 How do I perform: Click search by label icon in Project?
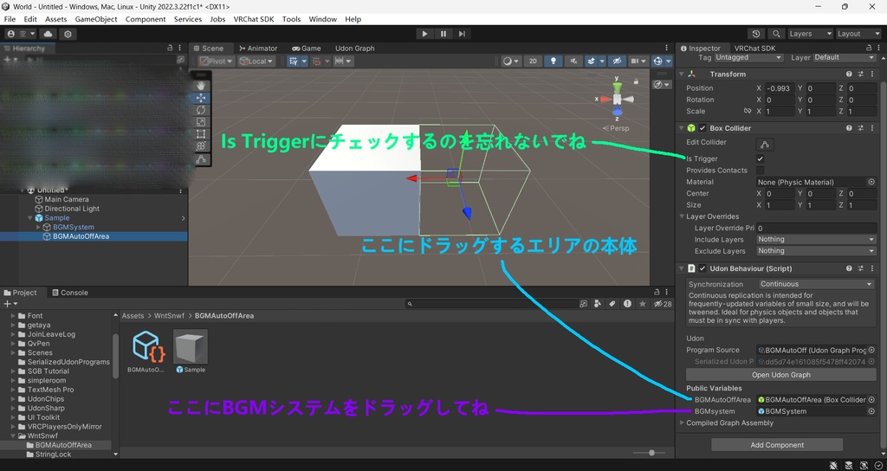612,304
